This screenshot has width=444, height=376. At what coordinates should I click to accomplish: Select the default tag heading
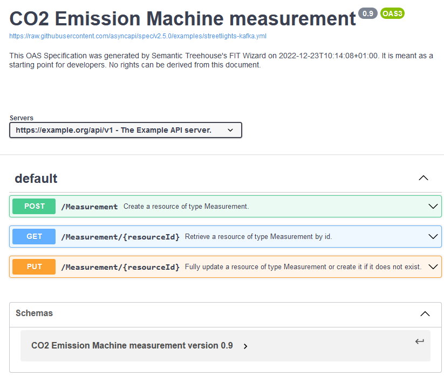pyautogui.click(x=36, y=179)
